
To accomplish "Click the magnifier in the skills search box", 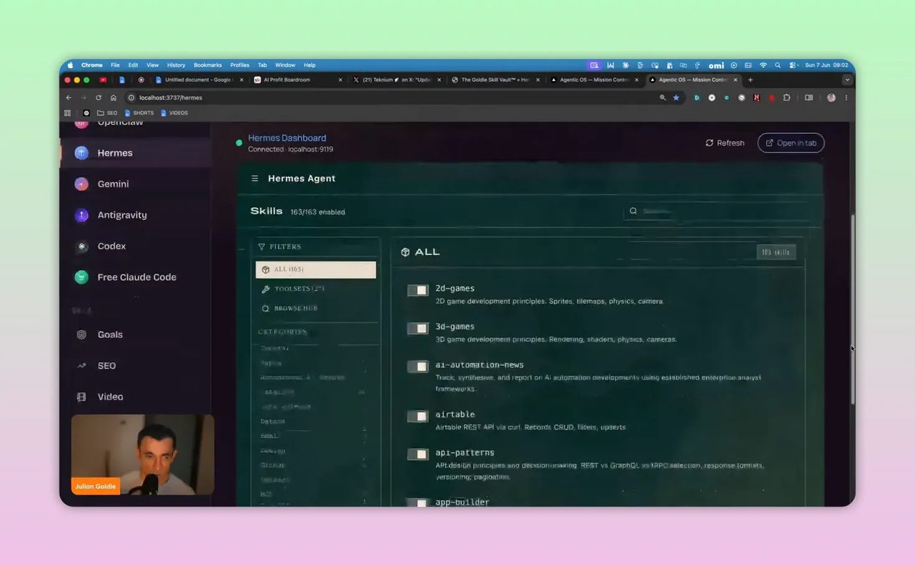I will pos(633,212).
